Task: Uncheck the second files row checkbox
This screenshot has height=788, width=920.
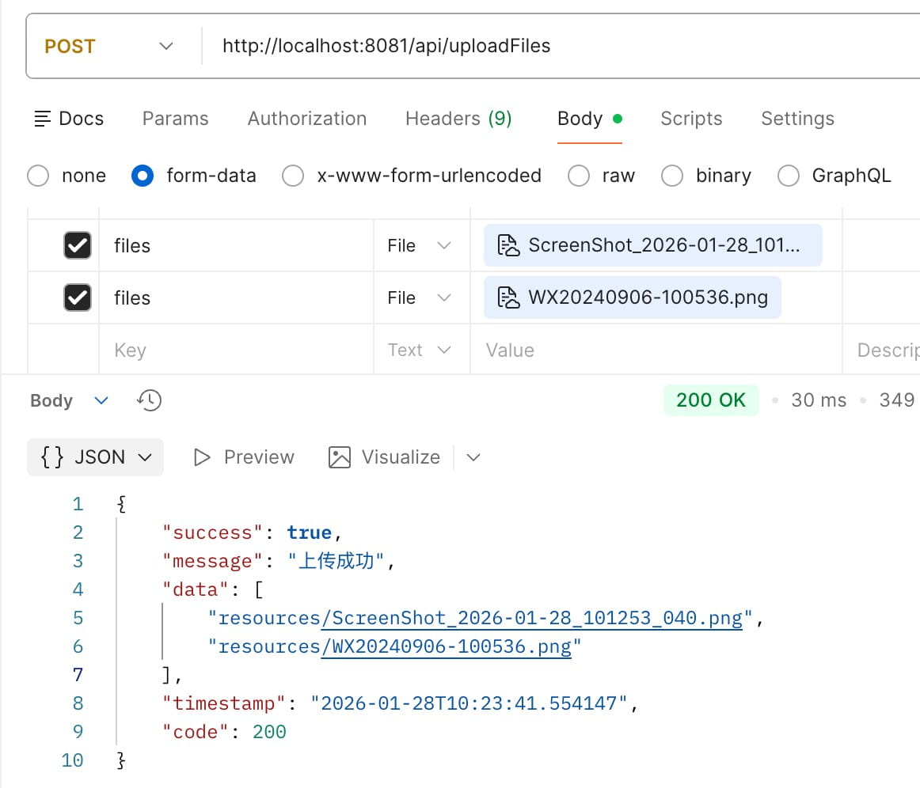Action: pos(78,298)
